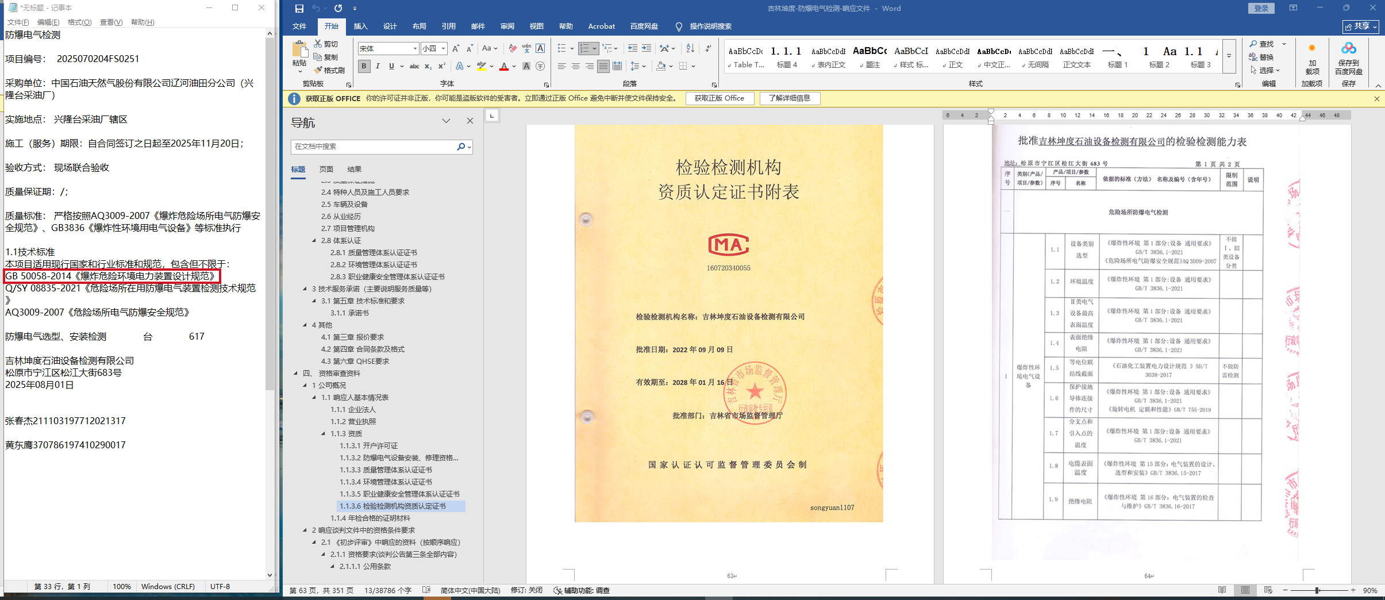Click the yellow text highlight color button
The image size is (1385, 600).
[x=482, y=66]
